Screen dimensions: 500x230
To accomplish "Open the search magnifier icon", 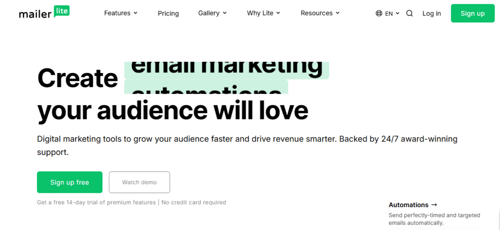I will point(410,14).
